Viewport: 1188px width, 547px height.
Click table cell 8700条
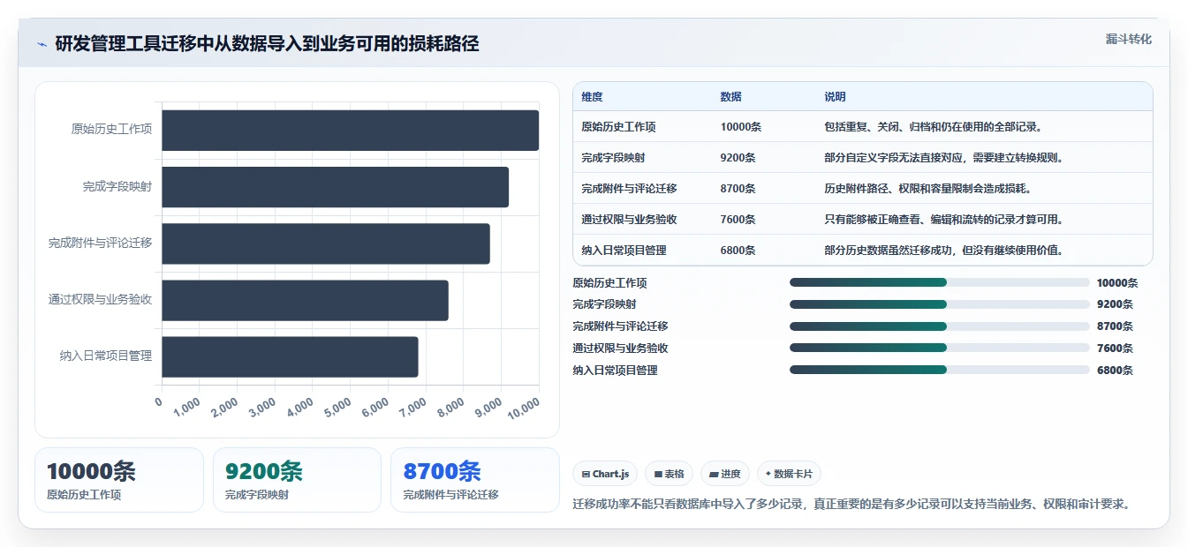click(x=738, y=189)
